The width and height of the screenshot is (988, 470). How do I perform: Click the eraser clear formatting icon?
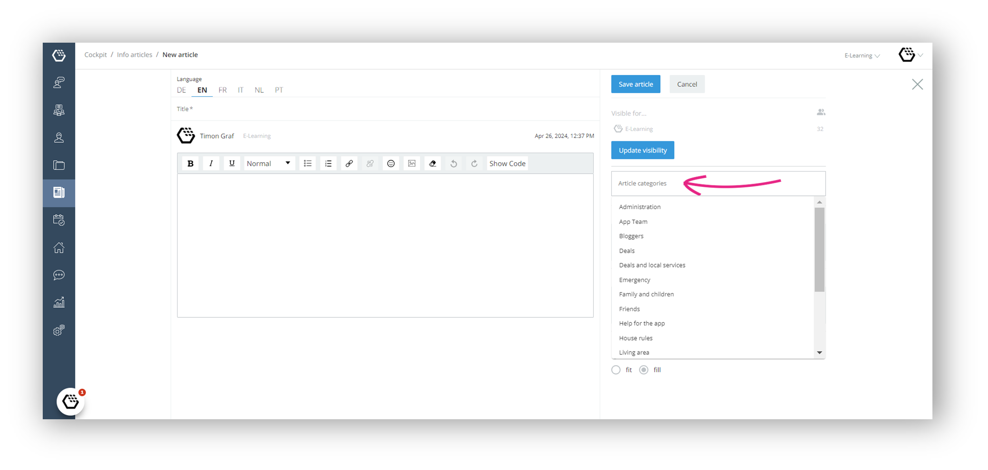[433, 163]
